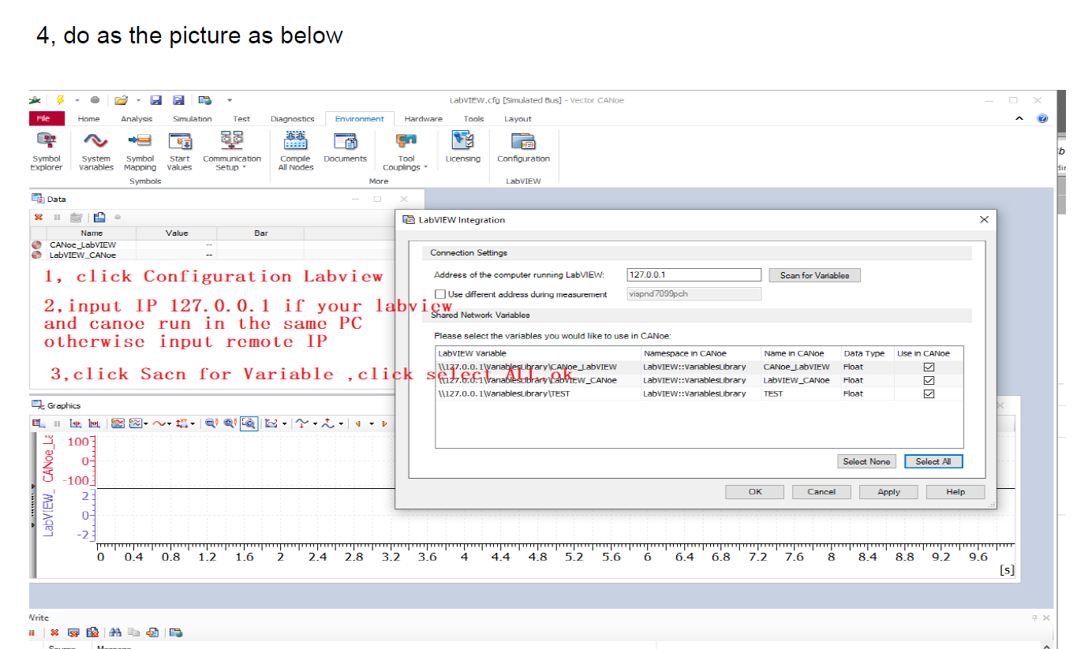
Task: Click Compile All Nodes
Action: click(296, 151)
